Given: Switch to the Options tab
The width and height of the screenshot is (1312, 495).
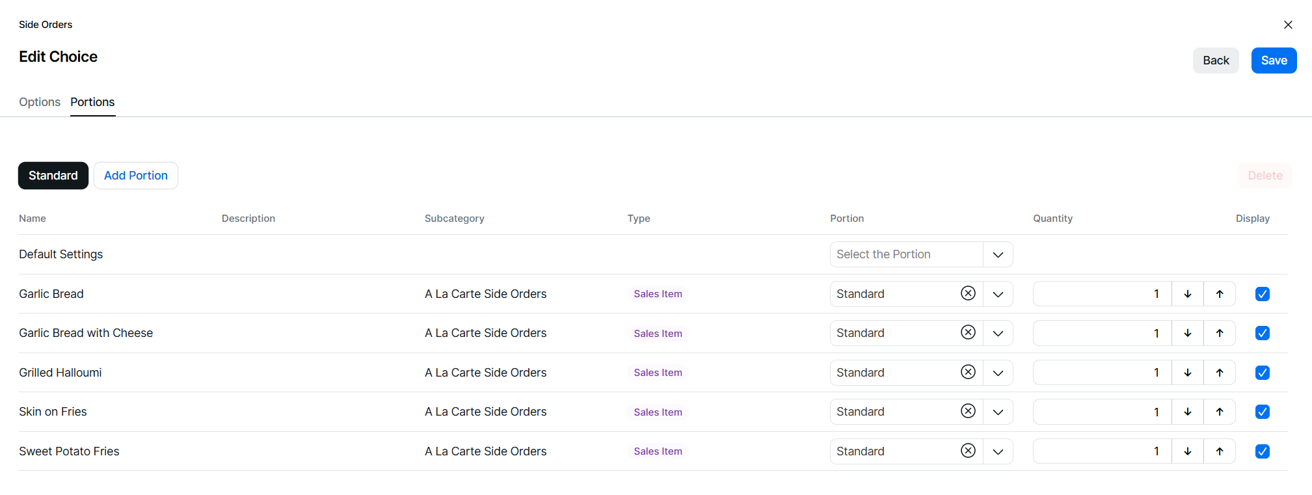Looking at the screenshot, I should pyautogui.click(x=40, y=102).
